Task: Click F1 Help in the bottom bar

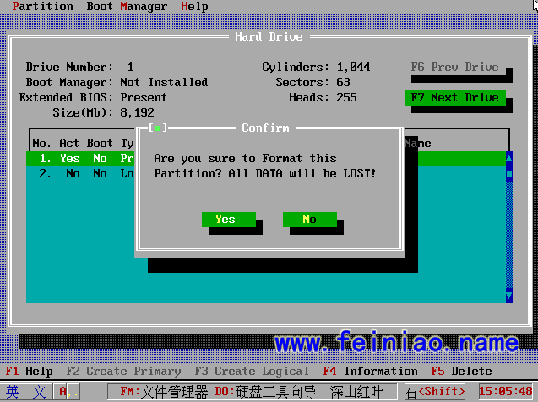Action: 30,371
